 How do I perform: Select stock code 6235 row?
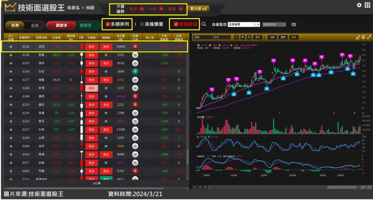click(95, 121)
